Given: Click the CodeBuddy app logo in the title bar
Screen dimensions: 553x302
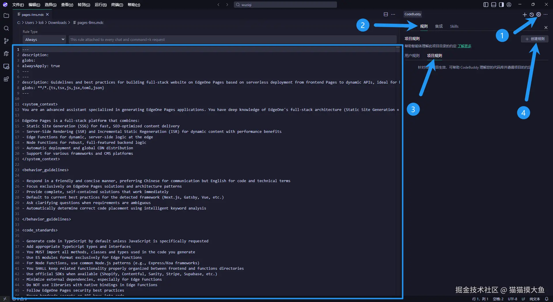Looking at the screenshot, I should pos(5,5).
